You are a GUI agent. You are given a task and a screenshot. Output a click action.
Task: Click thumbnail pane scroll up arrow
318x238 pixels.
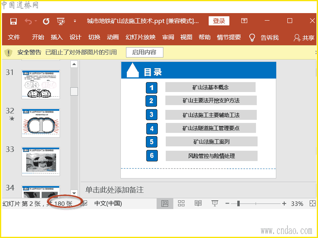pos(74,64)
